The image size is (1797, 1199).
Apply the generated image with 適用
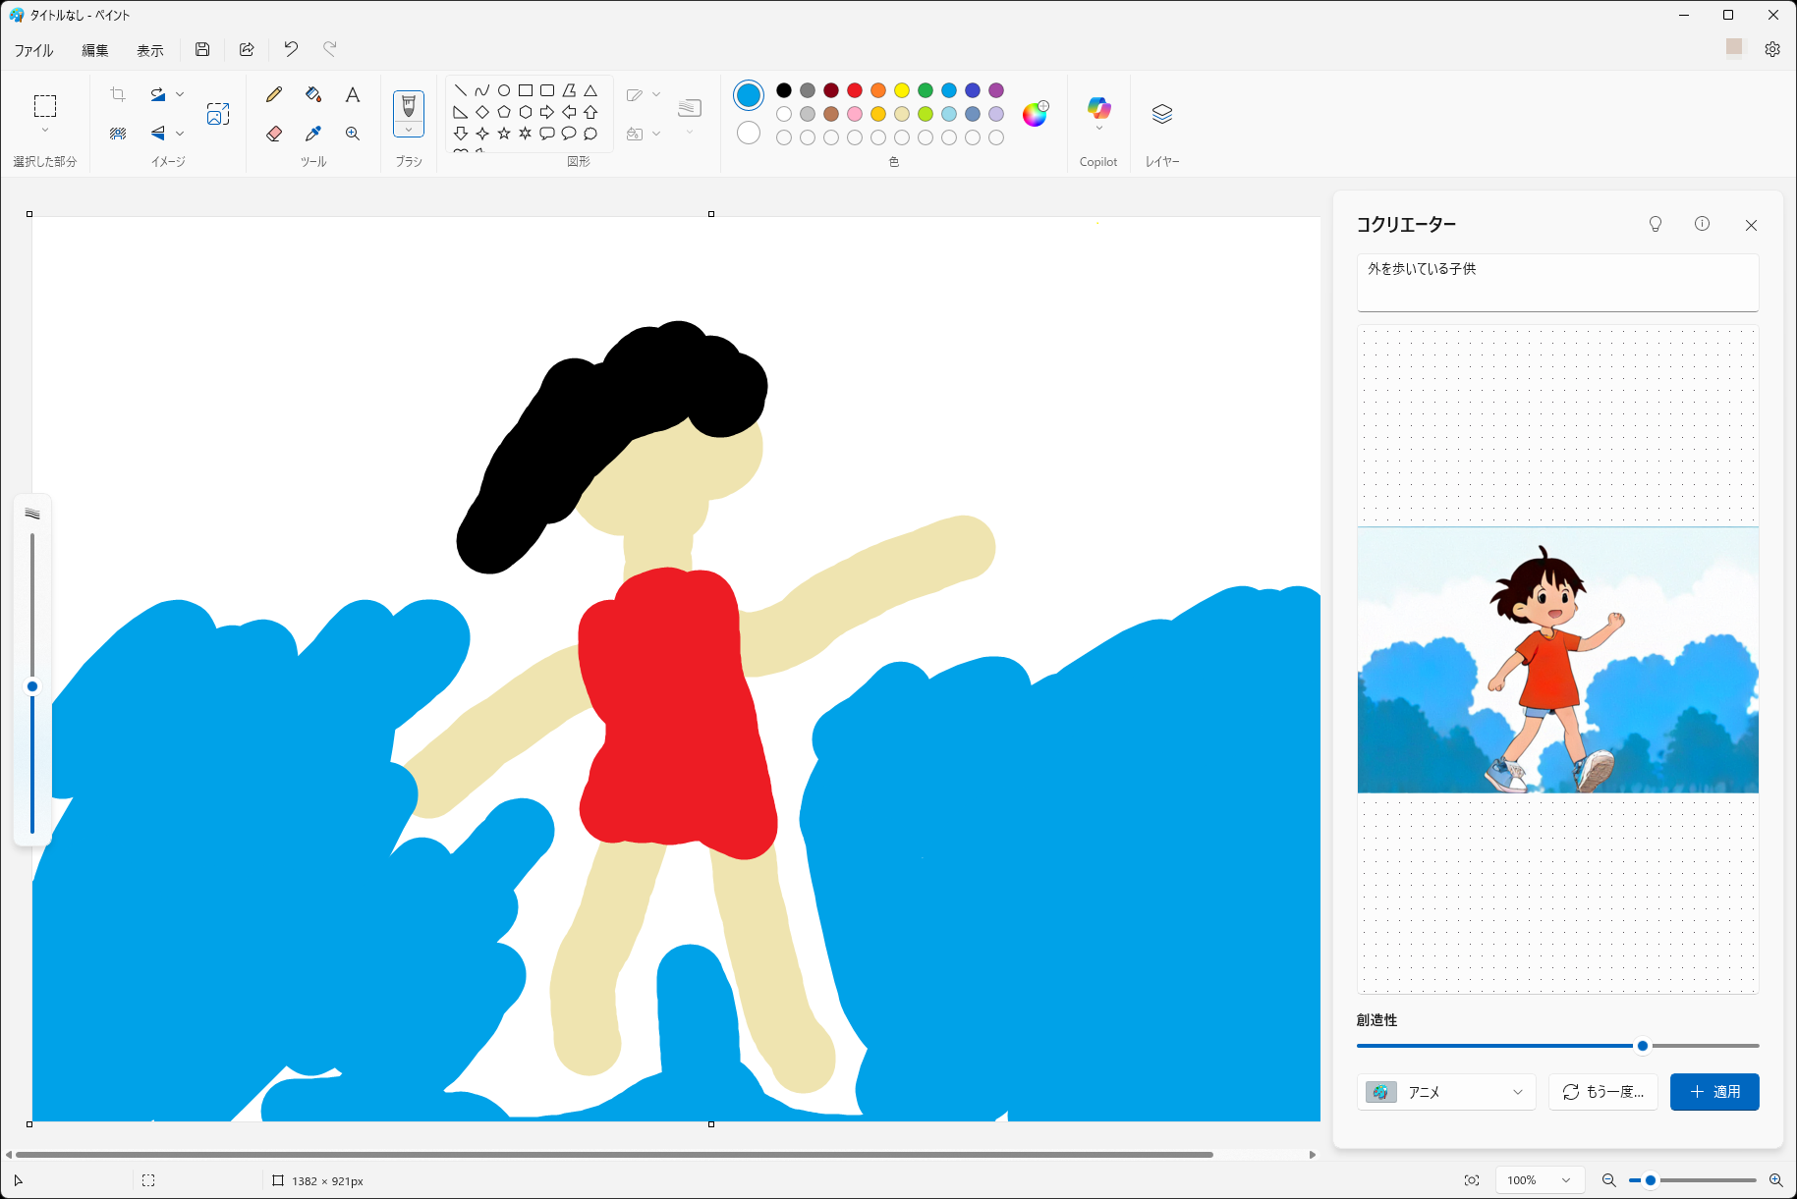(x=1714, y=1092)
